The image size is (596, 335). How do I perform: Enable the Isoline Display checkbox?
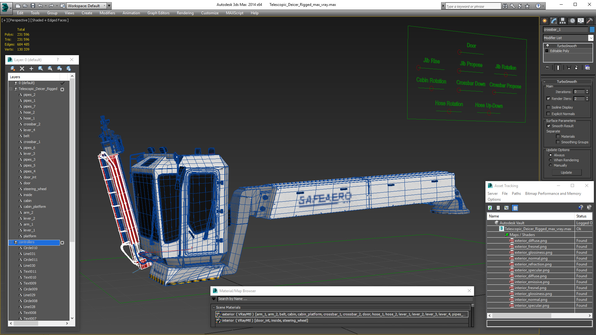coord(549,107)
